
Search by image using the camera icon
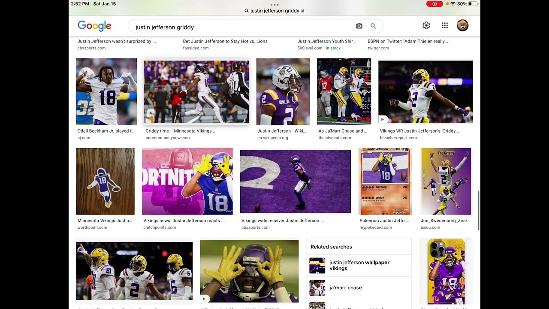(359, 26)
